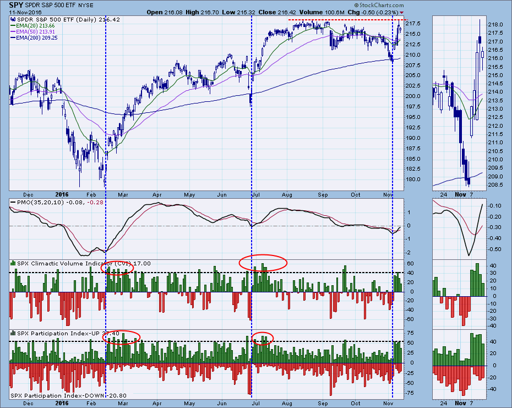Click the header text 'SPDR S&P 500 ETF NYSE'
Screen dimensions: 512x408
coord(58,5)
